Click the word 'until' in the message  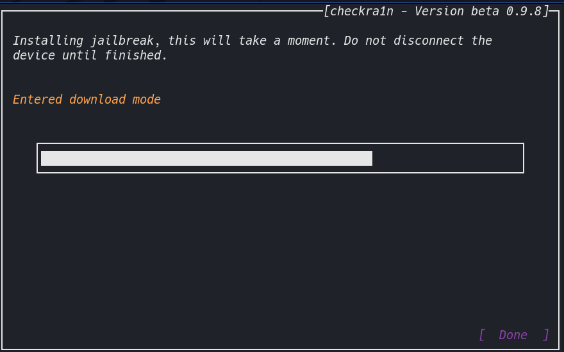79,55
